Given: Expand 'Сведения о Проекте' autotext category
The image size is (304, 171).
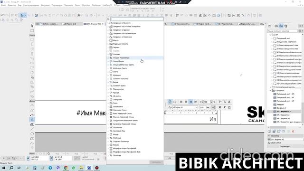Looking at the screenshot, I should (x=108, y=23).
